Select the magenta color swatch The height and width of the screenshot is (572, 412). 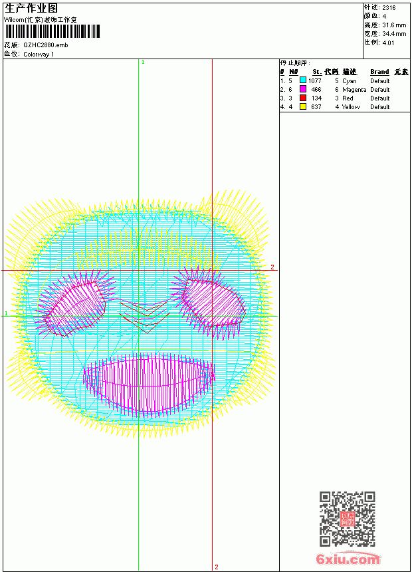pyautogui.click(x=302, y=88)
